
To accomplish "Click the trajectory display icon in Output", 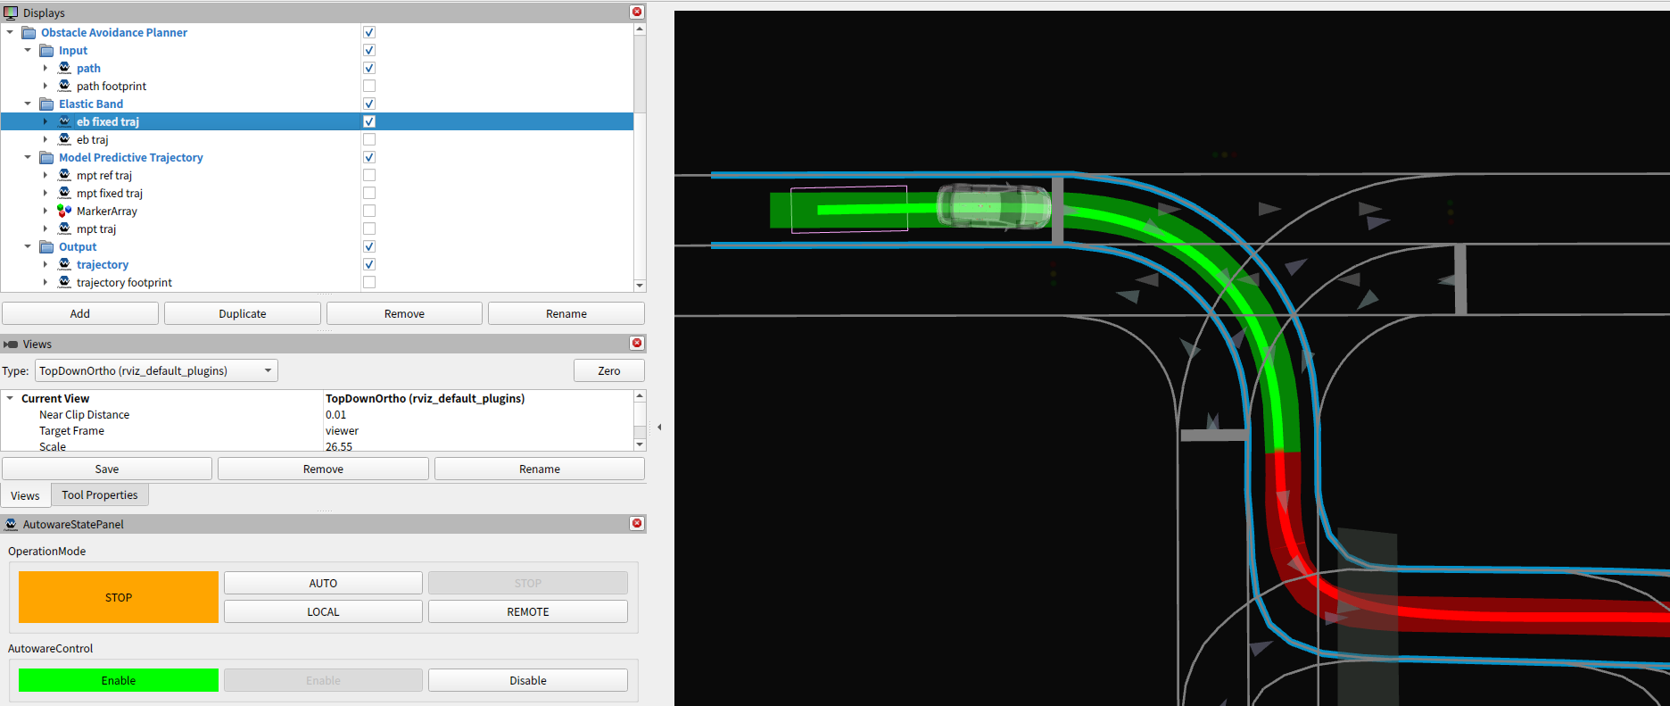I will click(64, 264).
